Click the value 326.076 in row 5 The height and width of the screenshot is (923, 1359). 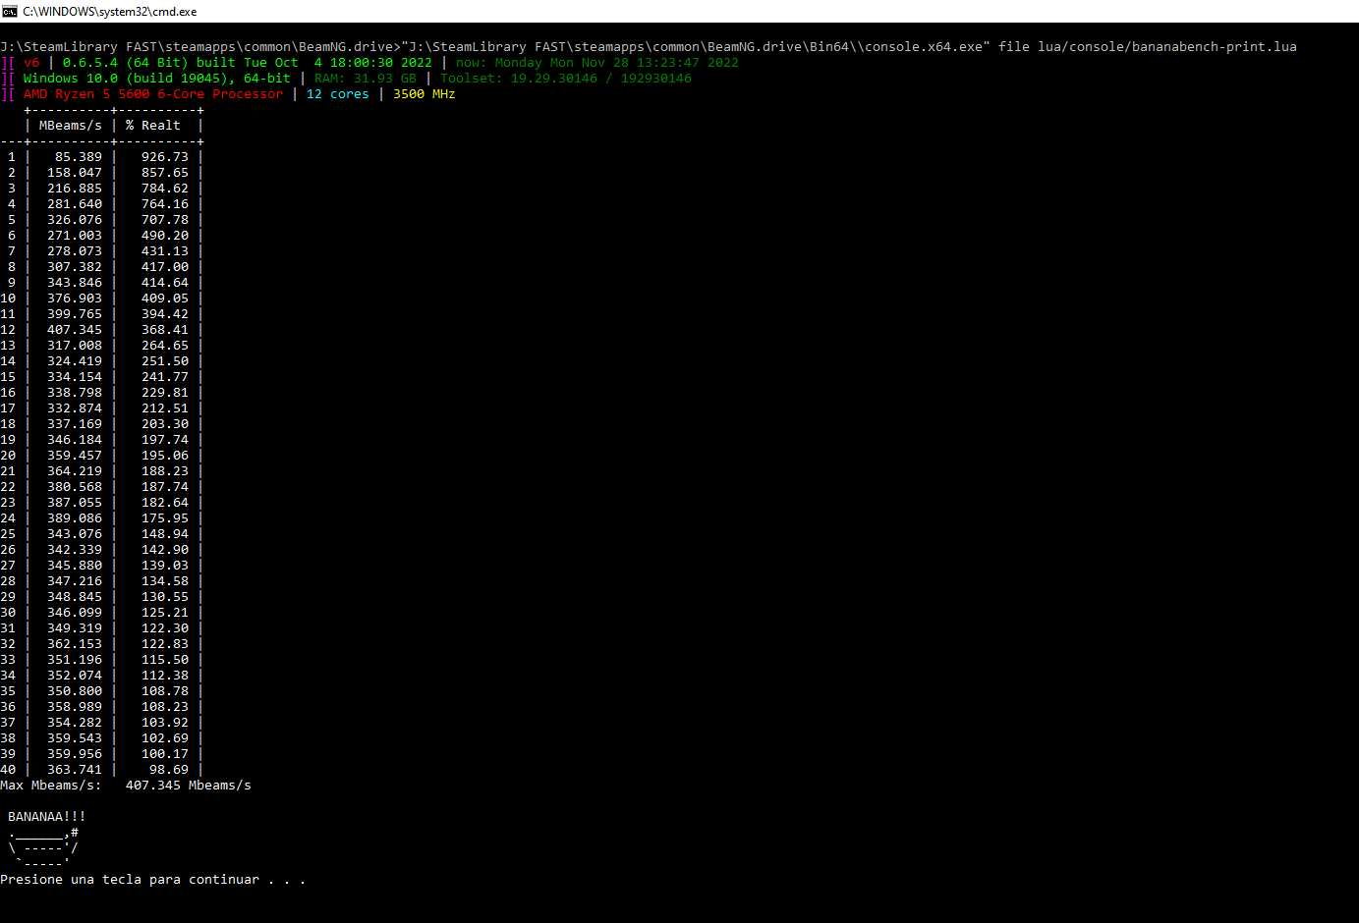coord(75,220)
